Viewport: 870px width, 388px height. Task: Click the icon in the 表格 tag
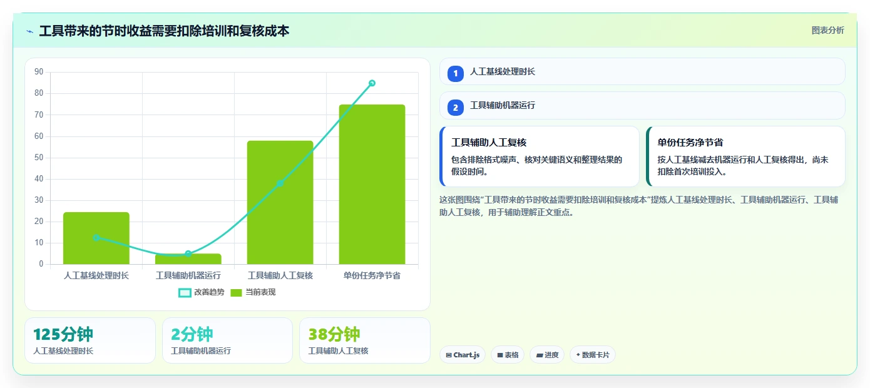point(500,355)
